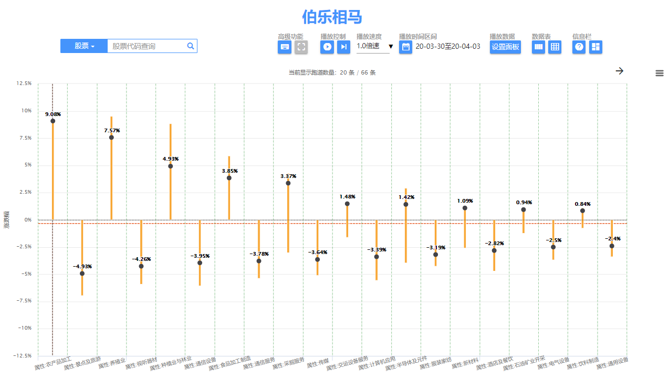Open the playback speed 1.0倍速 dropdown
Screen dimensions: 669x379
click(x=374, y=46)
